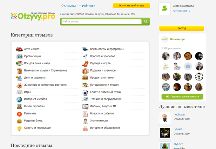Open the Знаменитости category link
Viewport: 216px width, 149px height.
(x=99, y=121)
